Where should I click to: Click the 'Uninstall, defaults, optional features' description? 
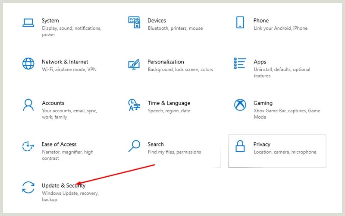pyautogui.click(x=282, y=73)
